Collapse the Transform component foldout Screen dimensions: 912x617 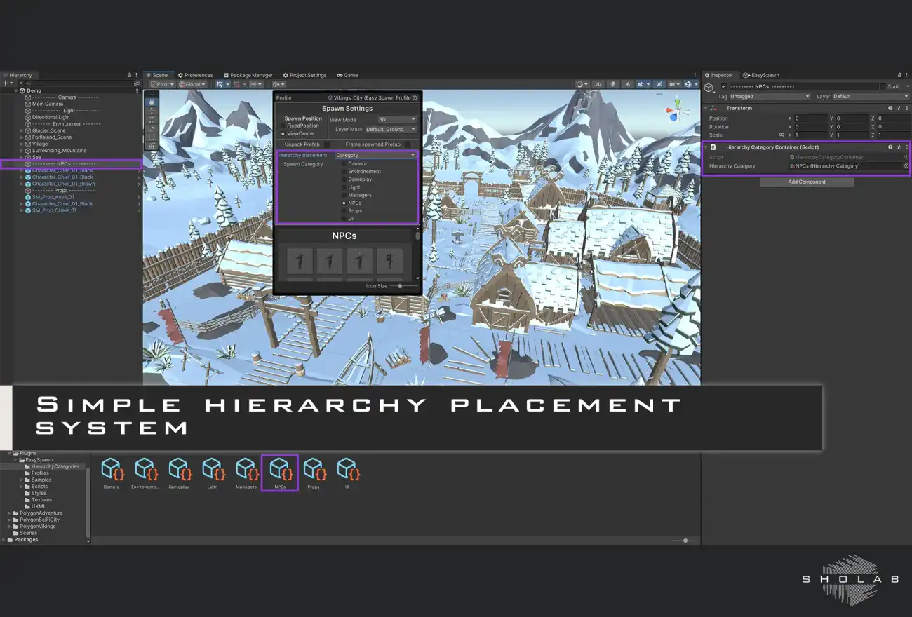point(705,108)
